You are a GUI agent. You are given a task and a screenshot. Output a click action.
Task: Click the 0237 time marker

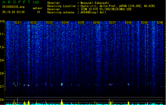112,23
